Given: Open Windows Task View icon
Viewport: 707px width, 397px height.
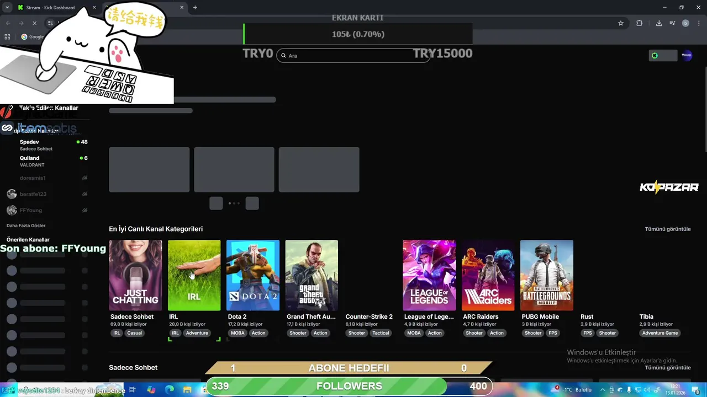Looking at the screenshot, I should (133, 390).
